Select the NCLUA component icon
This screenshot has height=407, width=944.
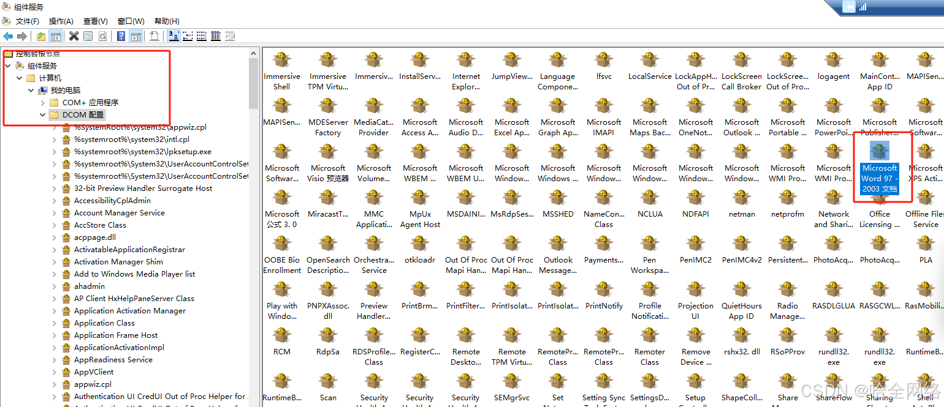(x=650, y=204)
